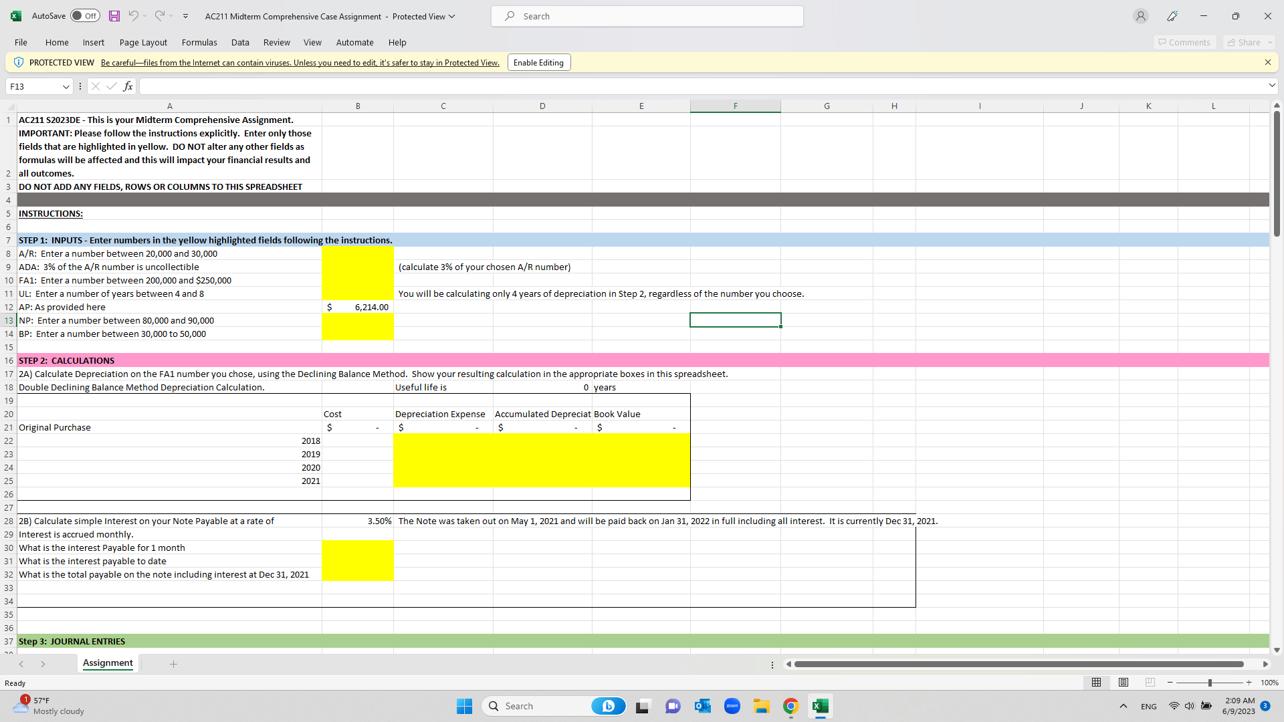Toggle the AutoSave switch
1284x722 pixels.
tap(85, 16)
